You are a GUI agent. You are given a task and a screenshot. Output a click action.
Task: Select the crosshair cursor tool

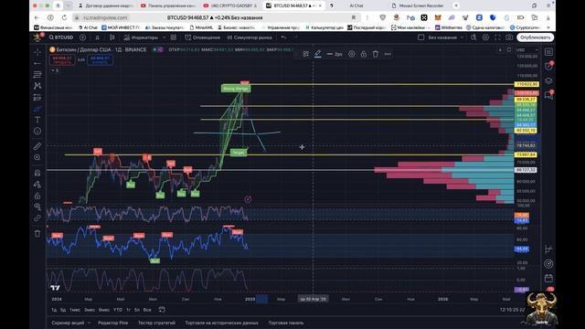tap(37, 52)
